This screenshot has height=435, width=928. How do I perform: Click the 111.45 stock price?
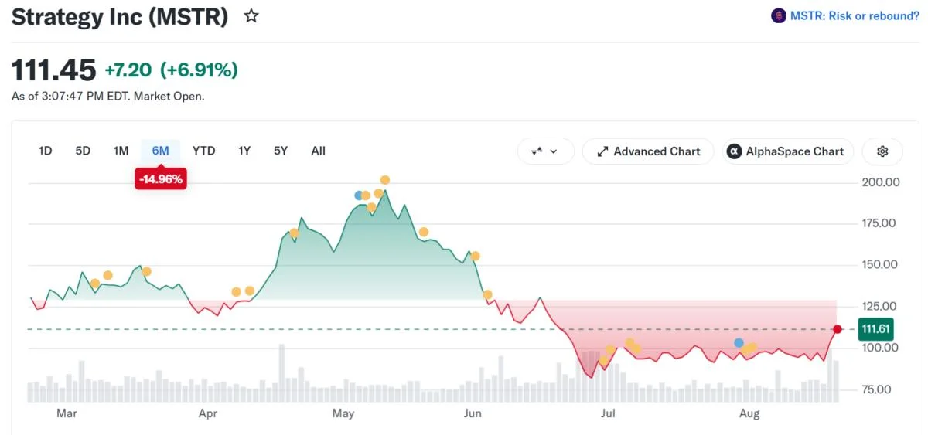(53, 70)
